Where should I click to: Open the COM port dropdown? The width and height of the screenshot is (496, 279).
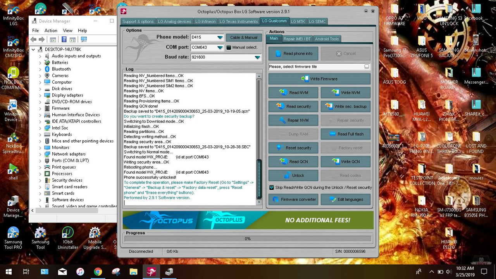point(220,48)
